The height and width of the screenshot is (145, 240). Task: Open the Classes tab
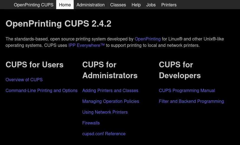click(118, 5)
